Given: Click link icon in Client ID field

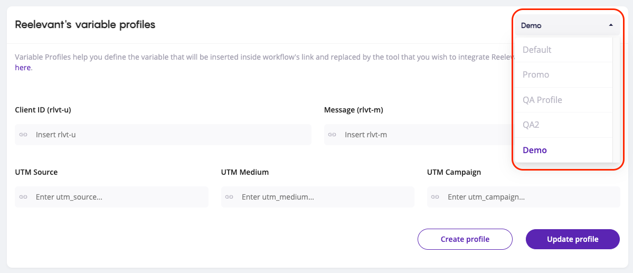Looking at the screenshot, I should point(23,135).
